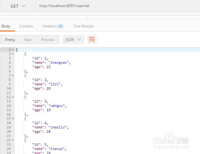
Task: Collapse the object at line 22
Action: 13,140
